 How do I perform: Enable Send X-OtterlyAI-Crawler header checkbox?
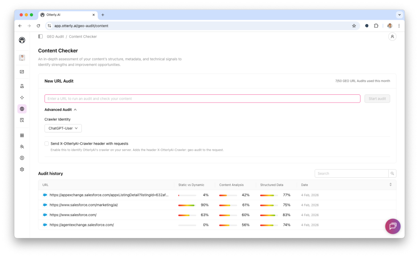[x=47, y=143]
